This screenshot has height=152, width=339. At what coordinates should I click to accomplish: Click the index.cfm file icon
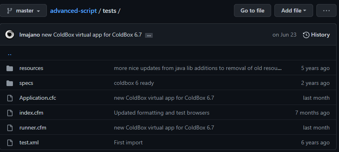[10, 113]
